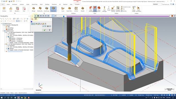Switch to the Solids manager tab

tap(8, 93)
